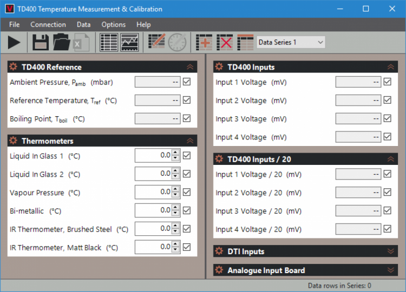Open TD400 Inputs settings gear

coord(219,67)
